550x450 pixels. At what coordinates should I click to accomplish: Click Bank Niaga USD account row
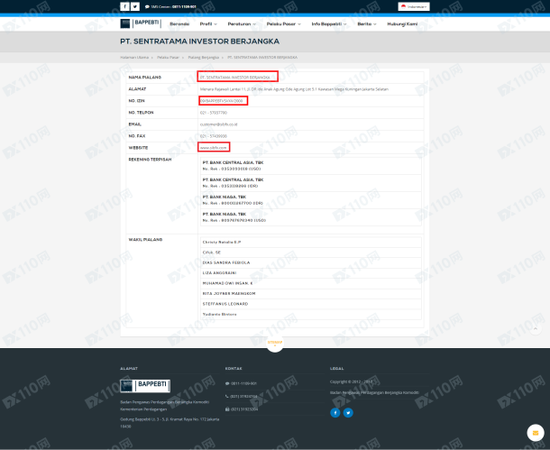311,217
